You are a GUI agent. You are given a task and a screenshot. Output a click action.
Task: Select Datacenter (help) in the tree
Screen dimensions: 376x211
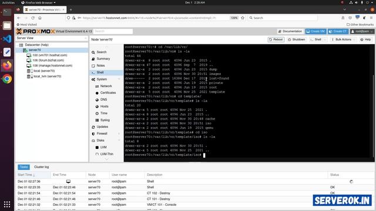coord(36,45)
